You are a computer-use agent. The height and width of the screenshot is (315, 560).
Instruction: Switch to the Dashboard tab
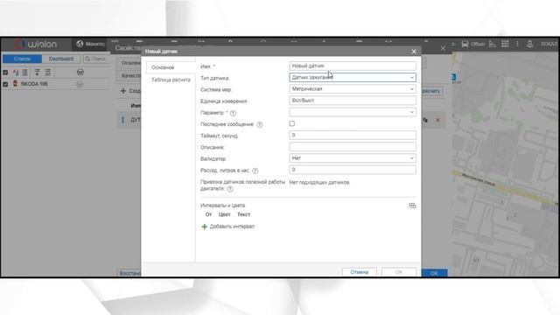[61, 59]
